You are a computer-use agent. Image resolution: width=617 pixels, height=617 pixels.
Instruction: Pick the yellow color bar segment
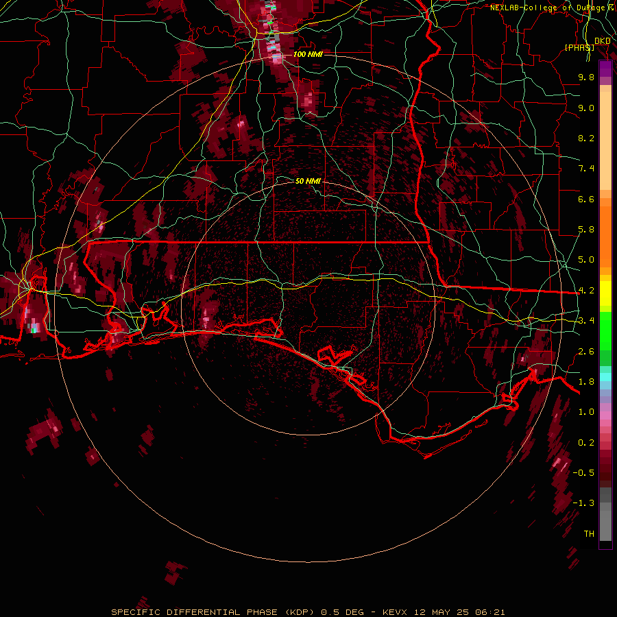[605, 293]
